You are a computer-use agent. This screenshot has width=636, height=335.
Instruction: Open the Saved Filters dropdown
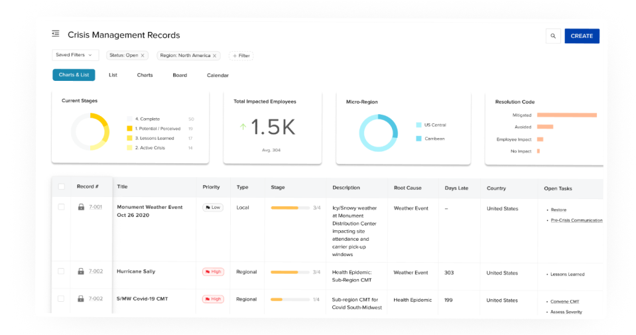(75, 55)
